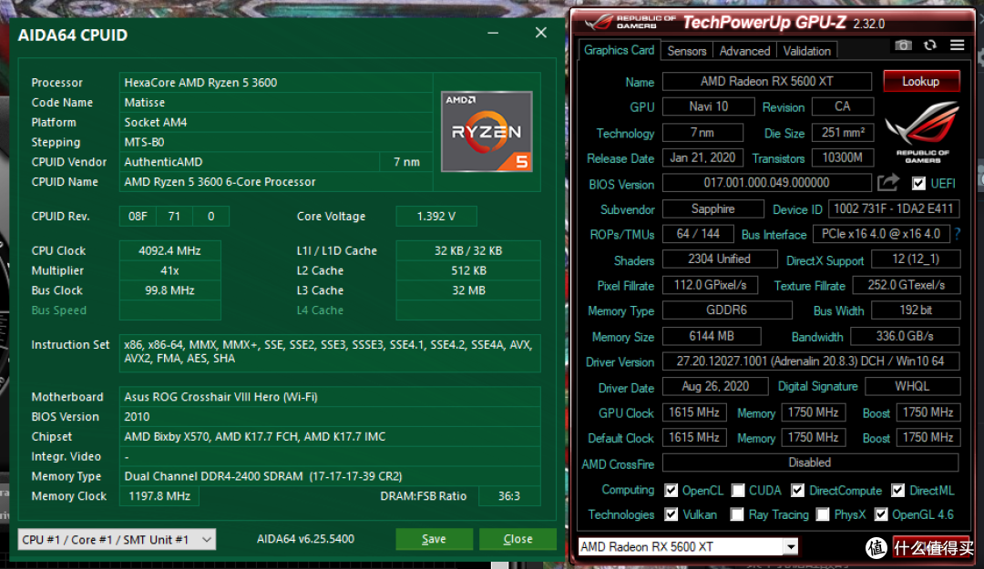Click the Core Voltage 1.392 V value

coord(436,216)
